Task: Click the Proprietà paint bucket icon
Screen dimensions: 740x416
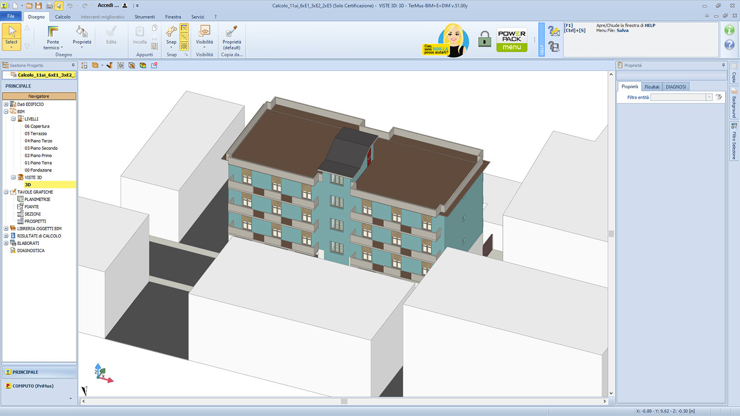Action: (82, 33)
